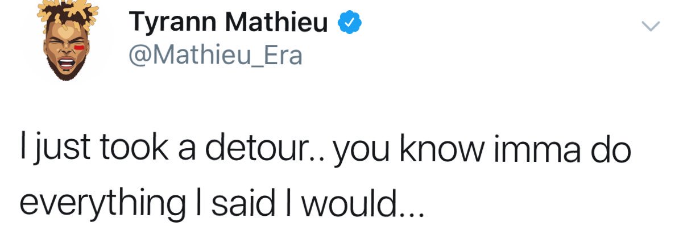The image size is (679, 226).
Task: Open the Tyrann Mathieu display name
Action: click(228, 23)
